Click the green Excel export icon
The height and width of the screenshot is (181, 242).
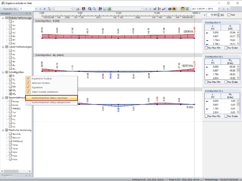pos(109,9)
